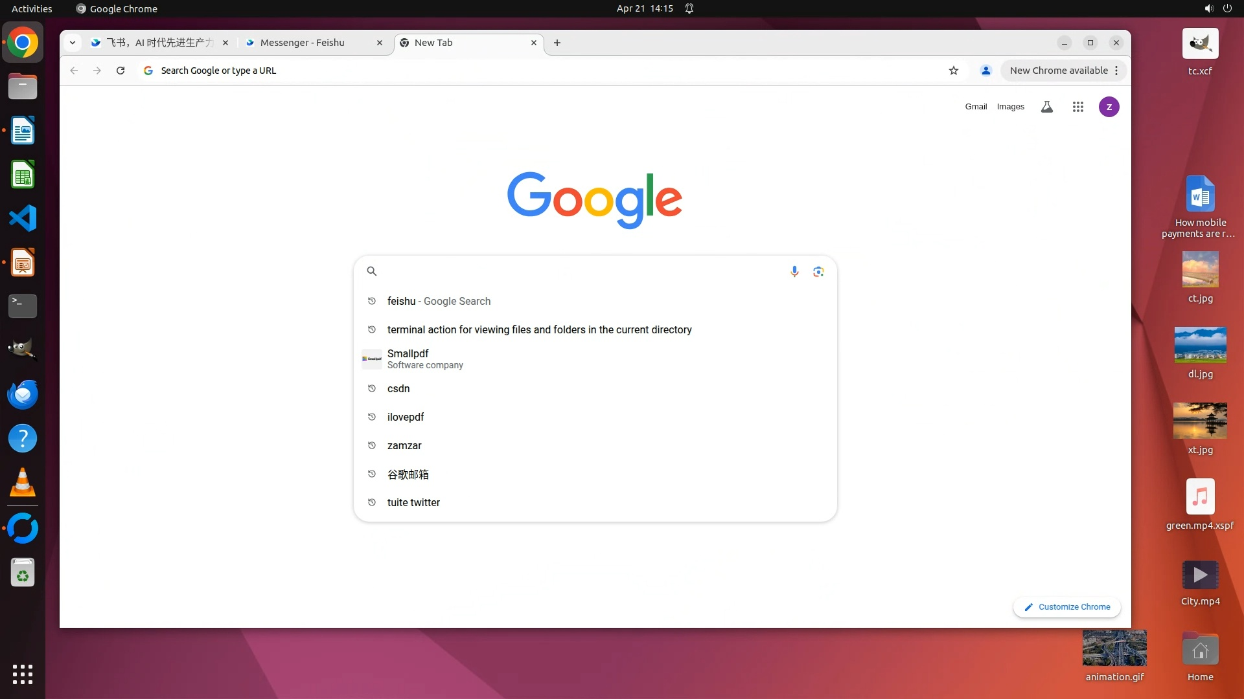
Task: Open the Chrome profile icon in toolbar
Action: 985,71
